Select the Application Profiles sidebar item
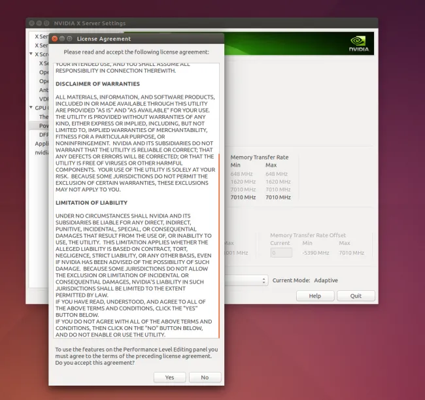Image resolution: width=425 pixels, height=400 pixels. pos(41,144)
